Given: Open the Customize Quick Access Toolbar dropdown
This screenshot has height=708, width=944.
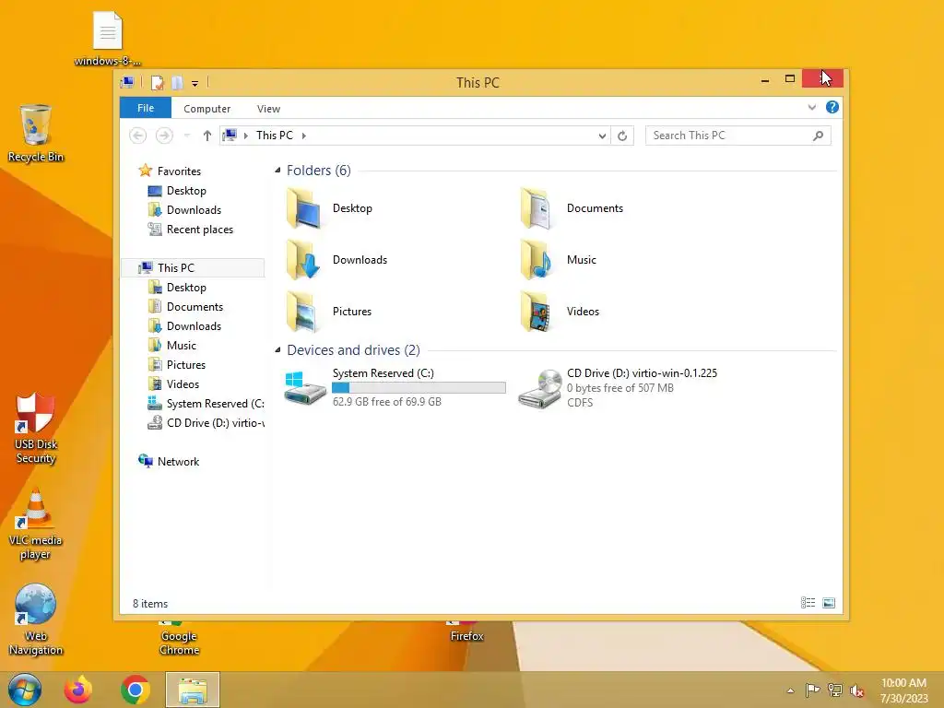Looking at the screenshot, I should coord(195,84).
